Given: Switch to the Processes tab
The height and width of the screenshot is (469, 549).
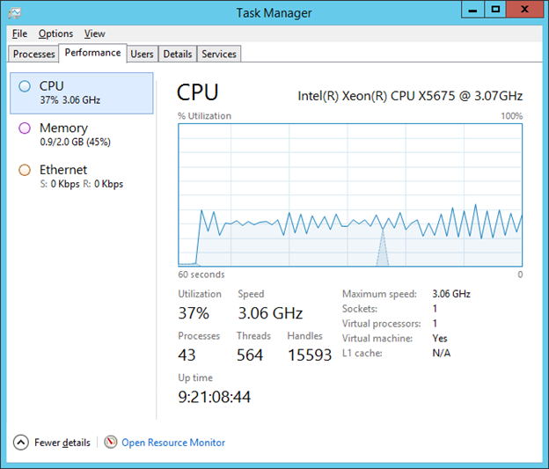Looking at the screenshot, I should [34, 54].
